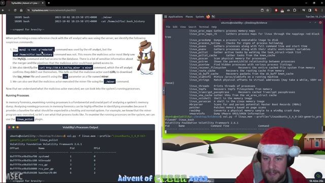Viewport: 325px width, 183px height.
Task: Open a new browser tab
Action: [49, 3]
